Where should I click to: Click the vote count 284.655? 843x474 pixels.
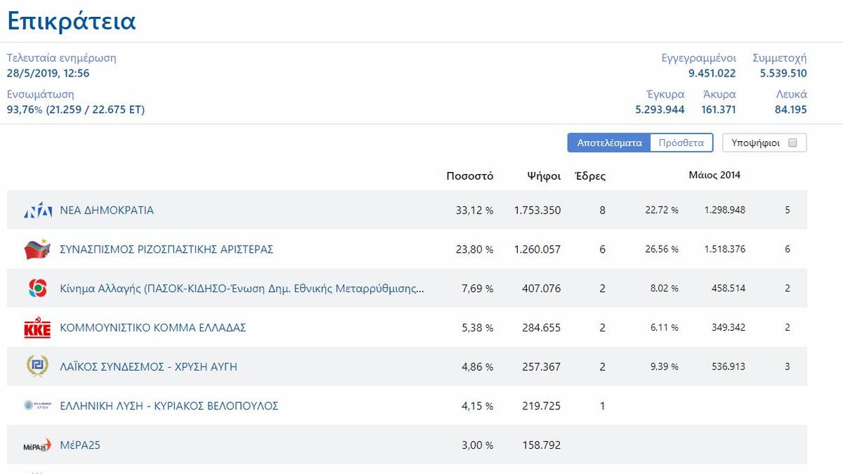(x=542, y=328)
